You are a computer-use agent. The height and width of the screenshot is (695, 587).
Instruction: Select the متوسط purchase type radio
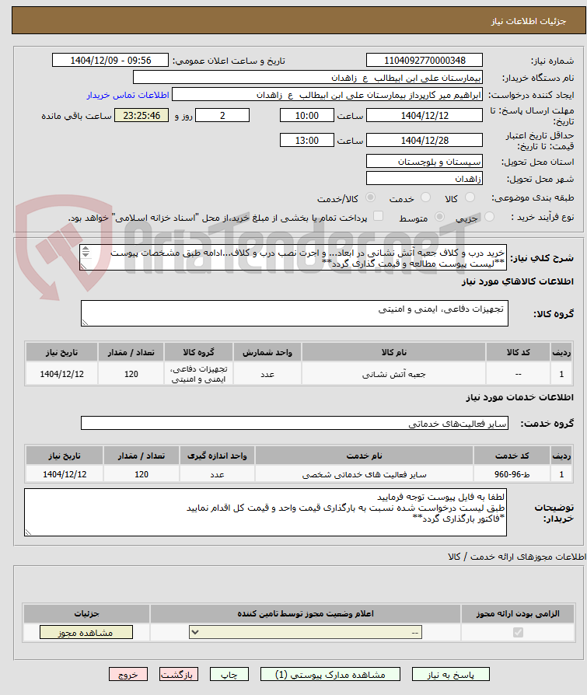point(439,217)
